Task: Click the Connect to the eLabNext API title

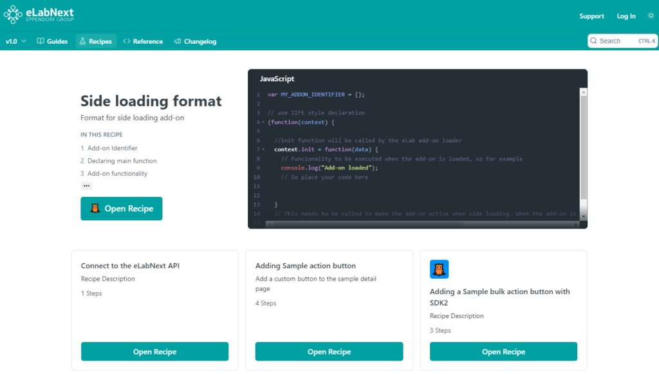Action: point(130,266)
